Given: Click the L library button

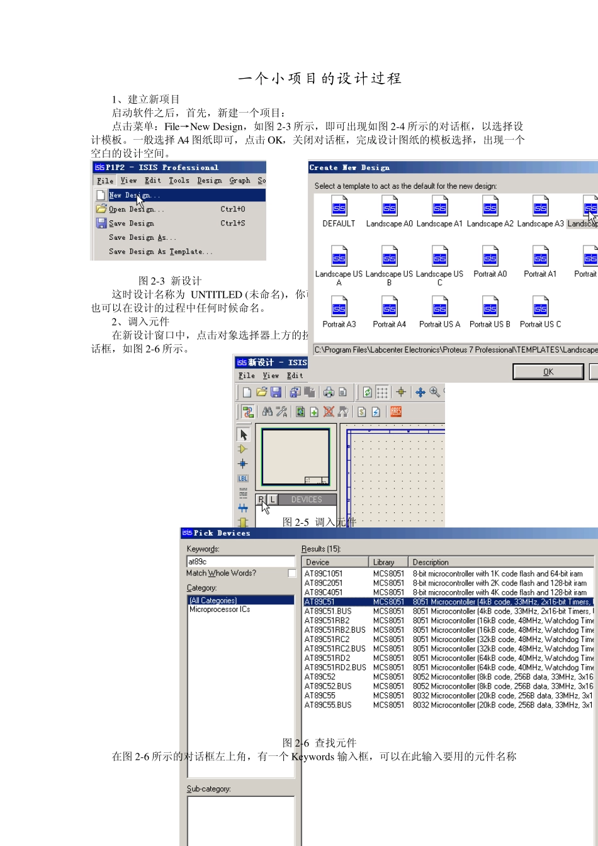Looking at the screenshot, I should click(273, 499).
